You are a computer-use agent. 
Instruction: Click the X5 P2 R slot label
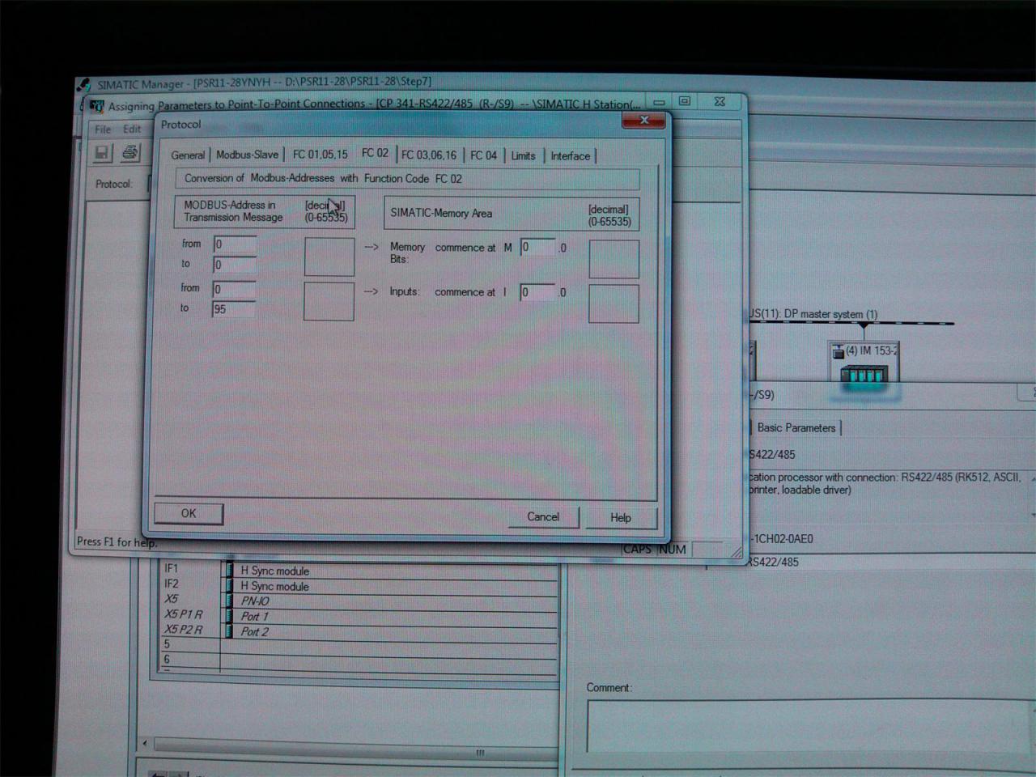pos(184,630)
